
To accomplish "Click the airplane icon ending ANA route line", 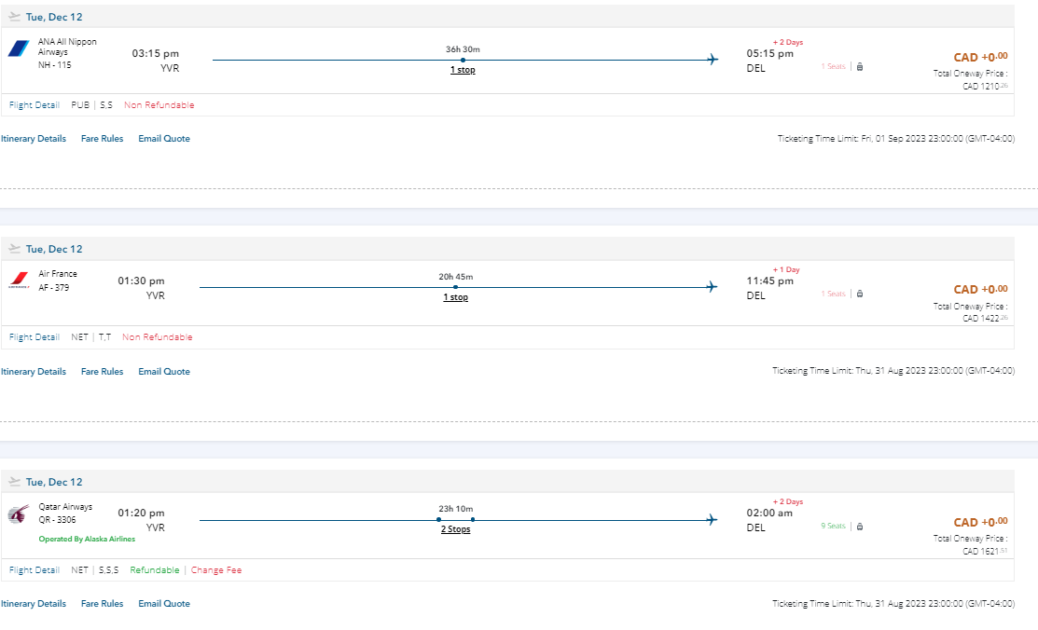I will click(713, 60).
